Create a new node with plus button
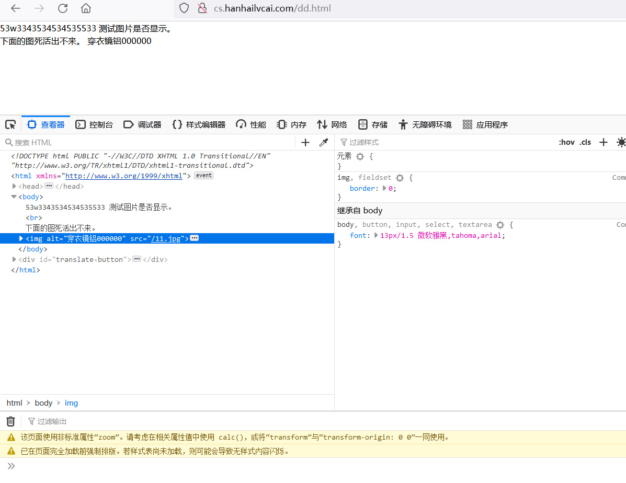The width and height of the screenshot is (626, 483). [x=305, y=143]
